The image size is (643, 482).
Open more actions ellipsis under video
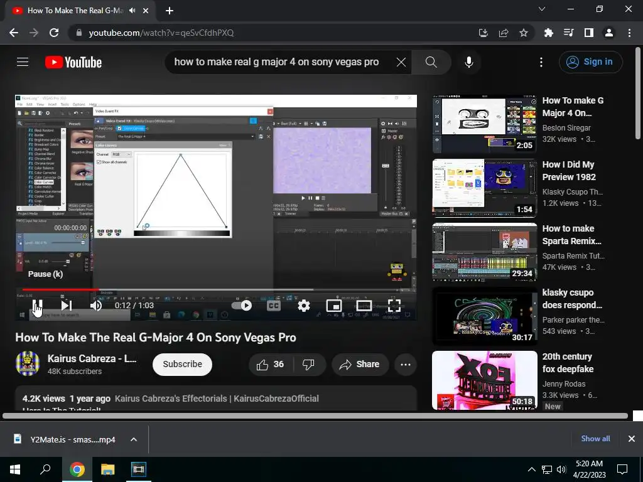(x=406, y=364)
